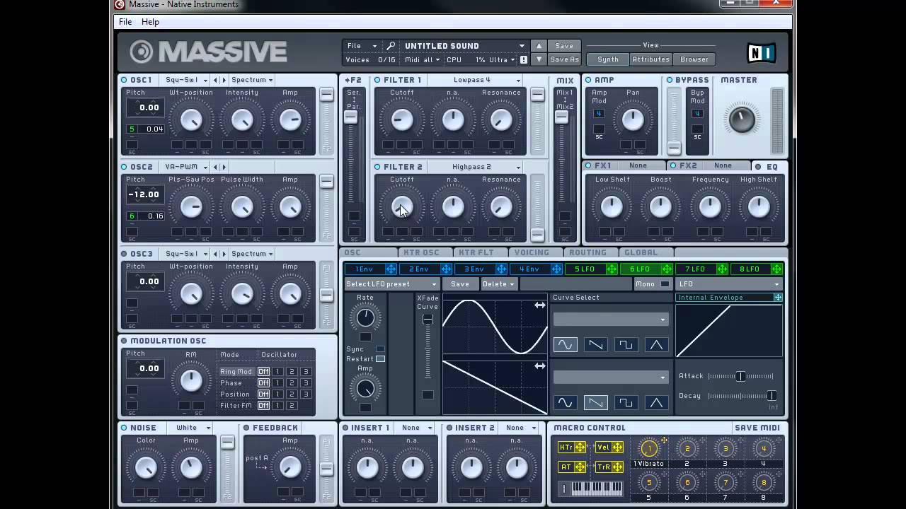
Task: Click the Save As button
Action: click(564, 60)
